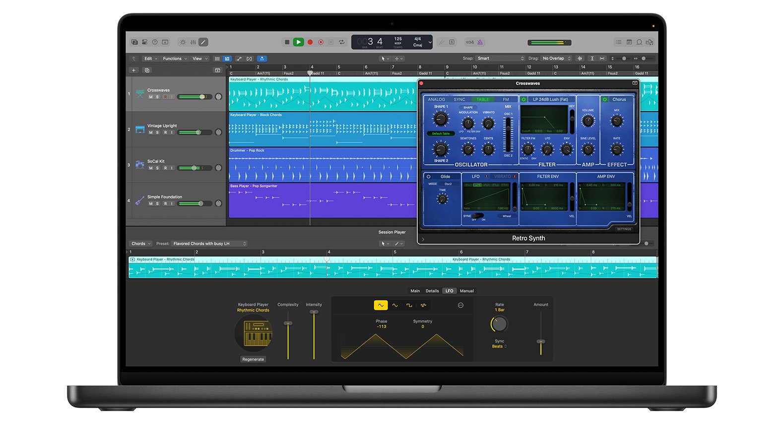Open the Media Browser icon
The width and height of the screenshot is (784, 424).
[x=650, y=42]
